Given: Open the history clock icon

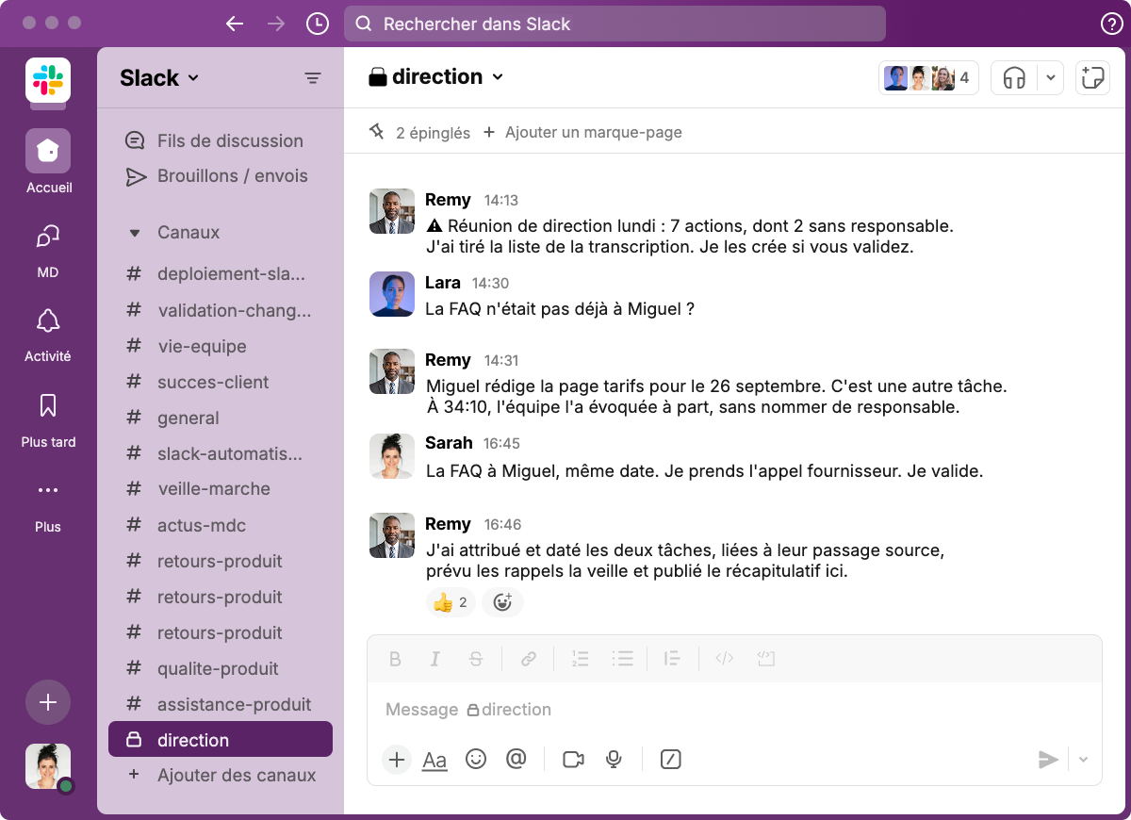Looking at the screenshot, I should pos(318,24).
